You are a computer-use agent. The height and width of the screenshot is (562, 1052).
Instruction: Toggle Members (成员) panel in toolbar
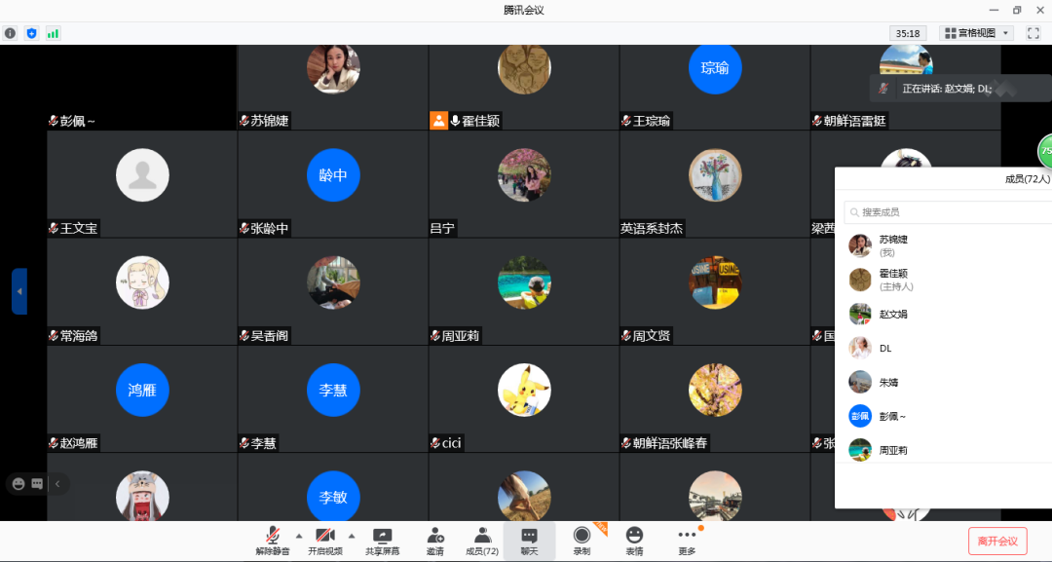click(482, 542)
